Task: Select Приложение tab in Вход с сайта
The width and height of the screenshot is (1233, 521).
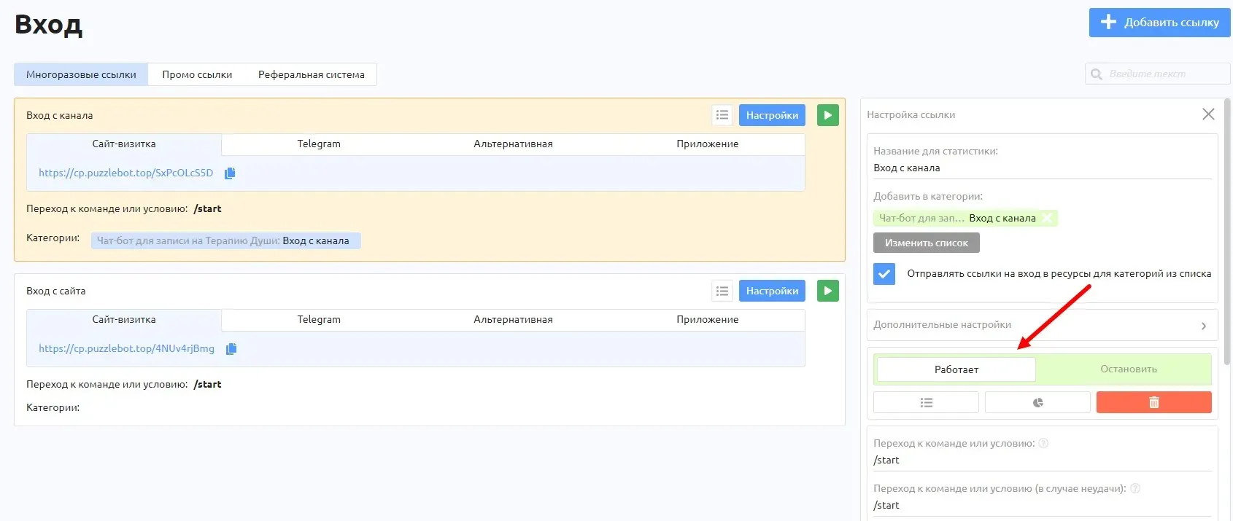Action: pos(708,320)
